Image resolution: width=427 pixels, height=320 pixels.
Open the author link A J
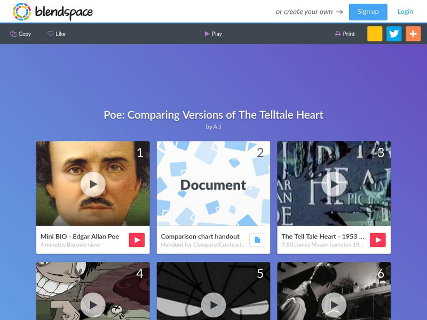click(x=217, y=127)
